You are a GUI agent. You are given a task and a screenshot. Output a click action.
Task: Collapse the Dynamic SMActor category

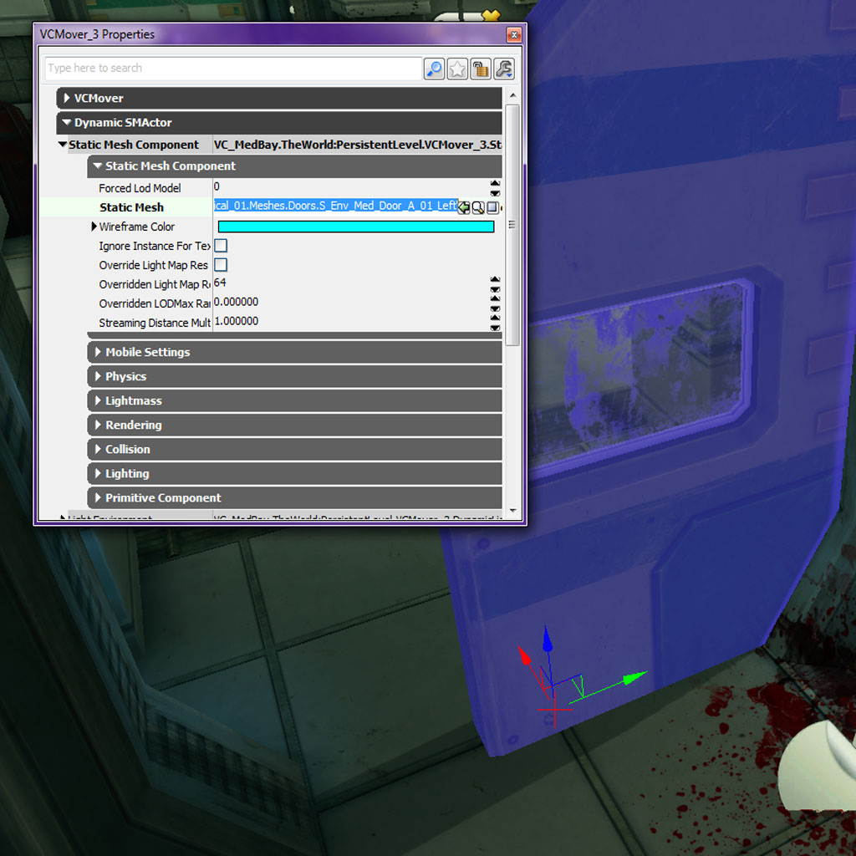coord(67,122)
